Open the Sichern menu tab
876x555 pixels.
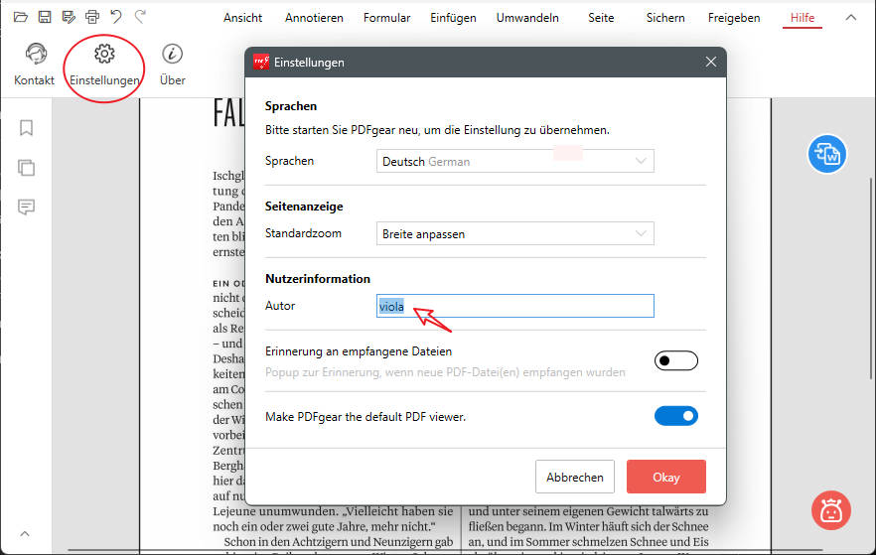[x=665, y=18]
